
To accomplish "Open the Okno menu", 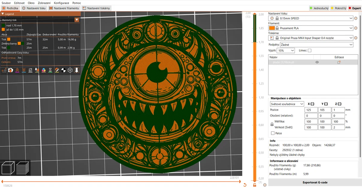I will coord(31,3).
